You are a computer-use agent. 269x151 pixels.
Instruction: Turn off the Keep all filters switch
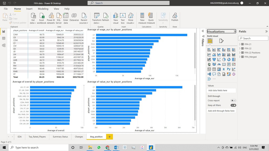coord(233,105)
